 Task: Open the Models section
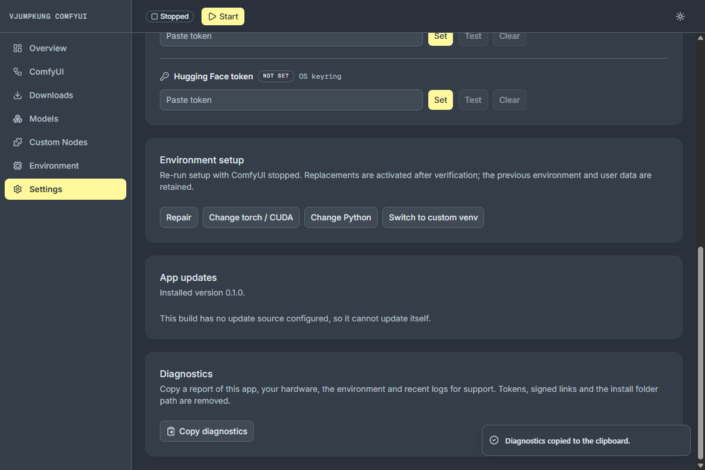pos(65,119)
